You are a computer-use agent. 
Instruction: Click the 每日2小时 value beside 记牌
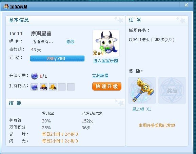(x=60, y=134)
